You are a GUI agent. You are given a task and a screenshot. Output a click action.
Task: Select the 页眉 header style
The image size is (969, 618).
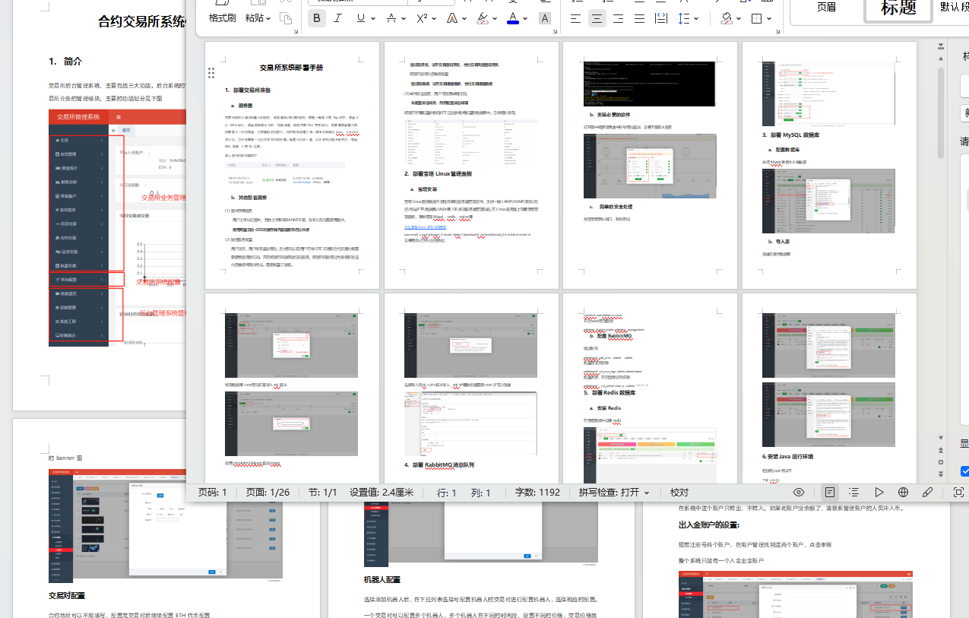click(x=826, y=8)
